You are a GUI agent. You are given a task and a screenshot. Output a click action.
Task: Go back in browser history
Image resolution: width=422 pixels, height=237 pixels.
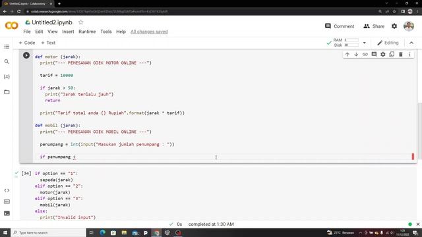5,12
